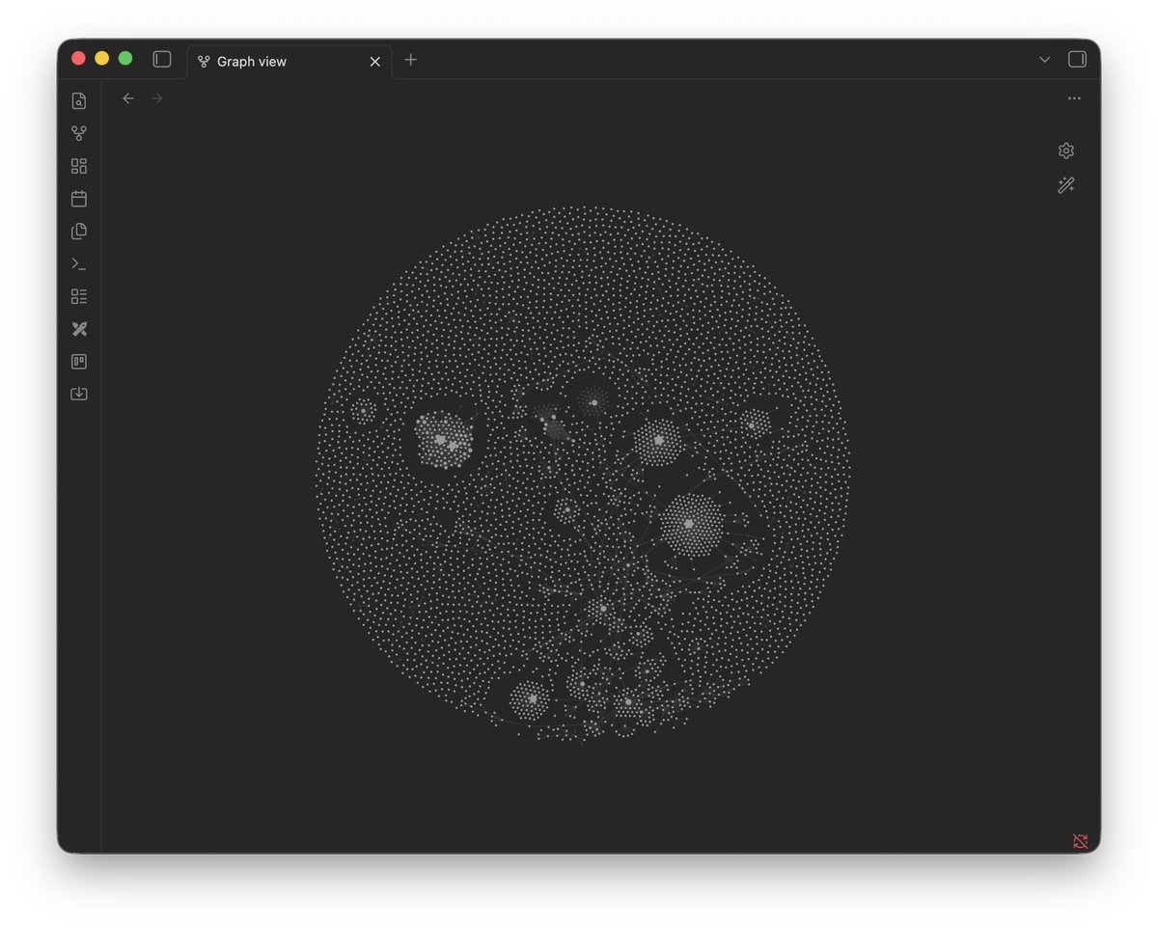The height and width of the screenshot is (929, 1158).
Task: Click the crossed pencil-ruler icon
Action: 79,329
